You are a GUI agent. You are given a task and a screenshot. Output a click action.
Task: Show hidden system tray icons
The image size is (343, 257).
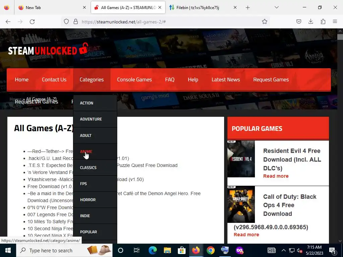pos(283,250)
